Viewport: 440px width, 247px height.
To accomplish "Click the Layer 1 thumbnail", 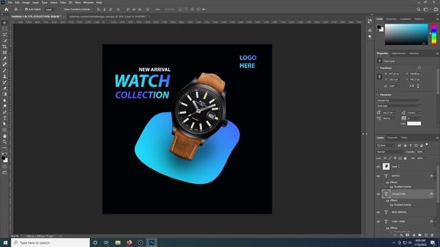I will 386,167.
